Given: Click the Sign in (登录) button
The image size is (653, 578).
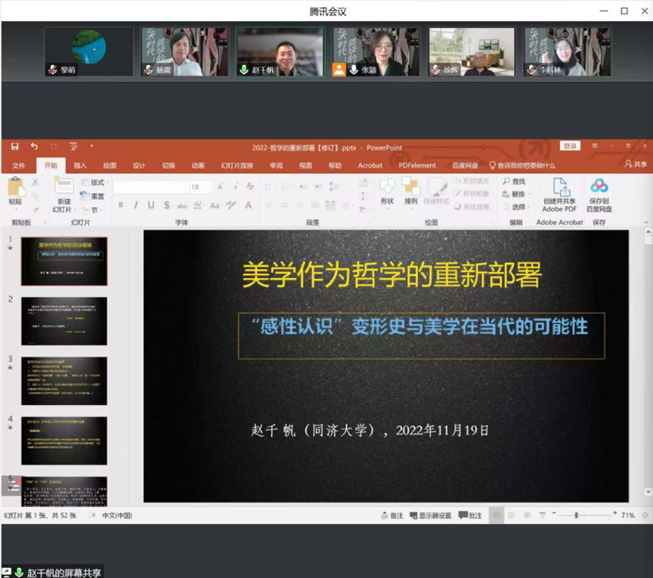Looking at the screenshot, I should 570,146.
